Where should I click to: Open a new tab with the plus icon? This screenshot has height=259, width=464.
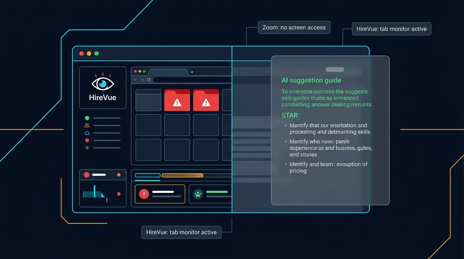point(192,72)
